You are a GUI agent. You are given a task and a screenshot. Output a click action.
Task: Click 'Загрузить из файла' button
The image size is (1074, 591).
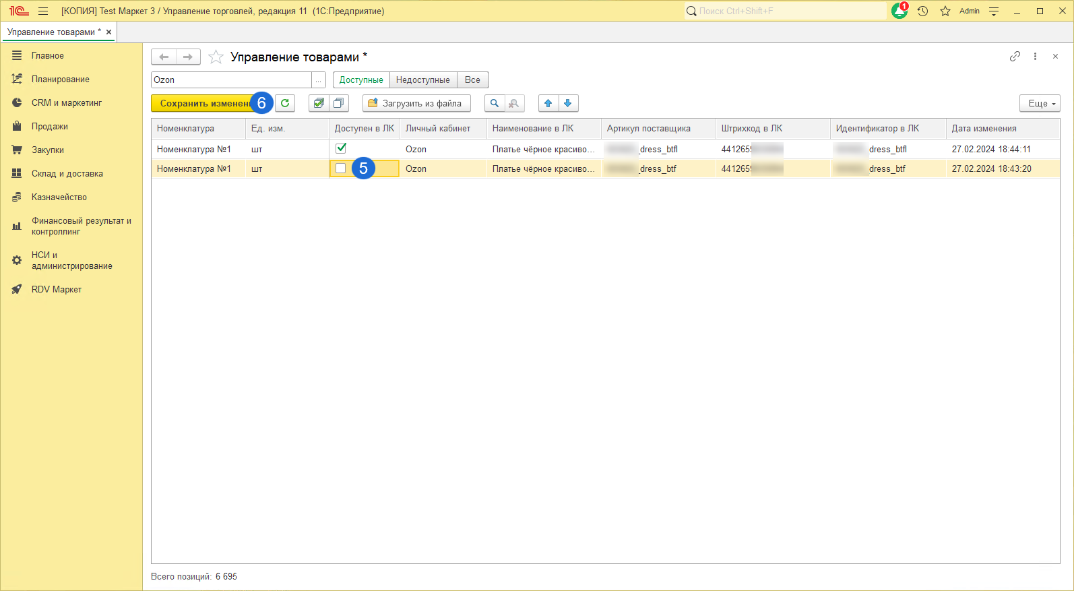coord(416,103)
